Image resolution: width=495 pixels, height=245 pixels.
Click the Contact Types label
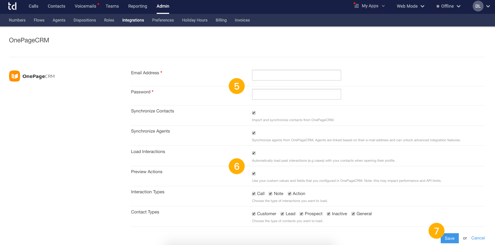pyautogui.click(x=145, y=212)
